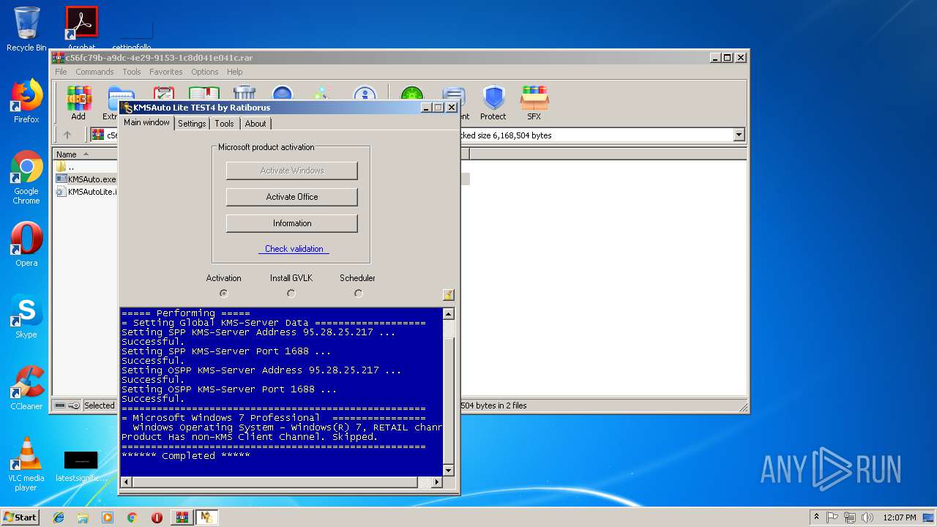This screenshot has width=937, height=527.
Task: Open the File menu in WinRAR
Action: [61, 72]
